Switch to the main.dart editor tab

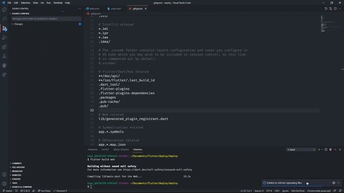coord(114,9)
